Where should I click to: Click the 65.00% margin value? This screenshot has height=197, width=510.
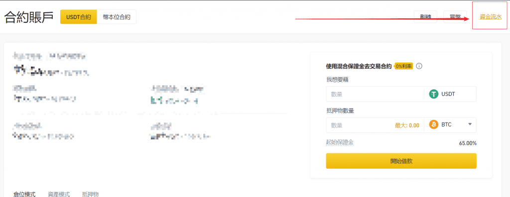(467, 143)
